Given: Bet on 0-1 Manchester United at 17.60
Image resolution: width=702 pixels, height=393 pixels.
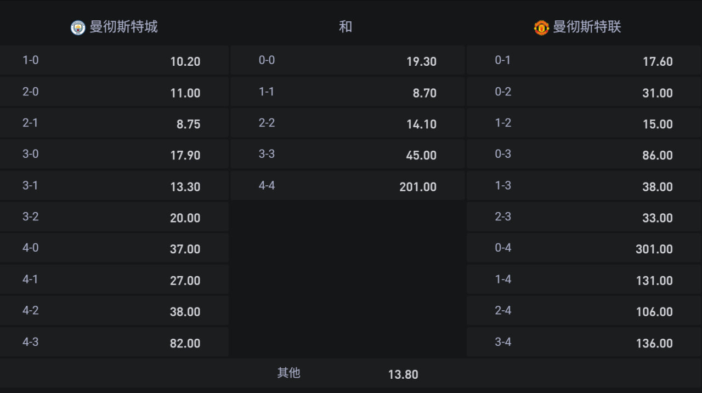Looking at the screenshot, I should click(584, 61).
